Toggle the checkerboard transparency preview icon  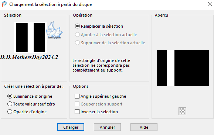(x=182, y=111)
